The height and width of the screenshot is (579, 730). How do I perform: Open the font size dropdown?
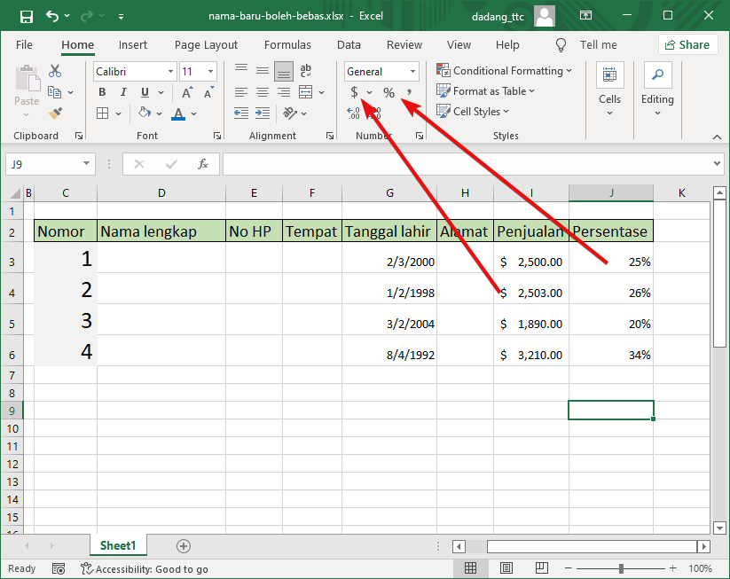209,71
